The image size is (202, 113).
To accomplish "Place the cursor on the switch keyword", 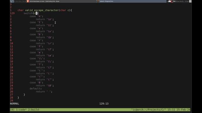I will (28, 13).
